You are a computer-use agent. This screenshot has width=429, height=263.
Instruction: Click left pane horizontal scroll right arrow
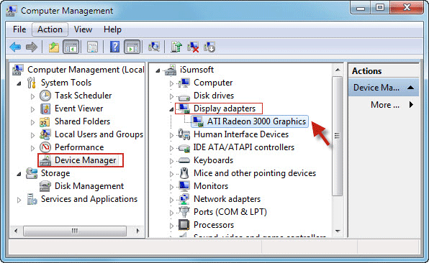138,231
